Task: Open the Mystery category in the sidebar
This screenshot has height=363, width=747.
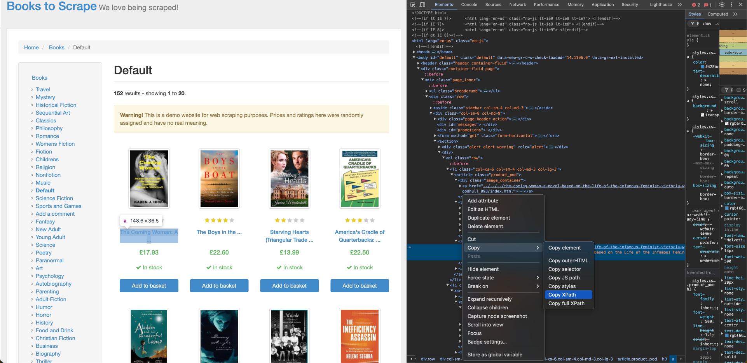Action: coord(45,97)
